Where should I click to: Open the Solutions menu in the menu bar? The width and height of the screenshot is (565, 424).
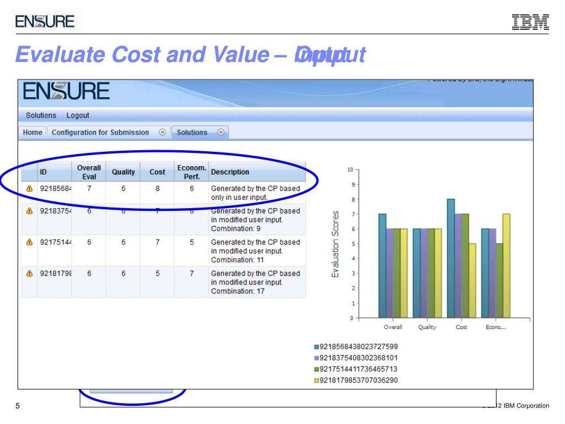41,115
